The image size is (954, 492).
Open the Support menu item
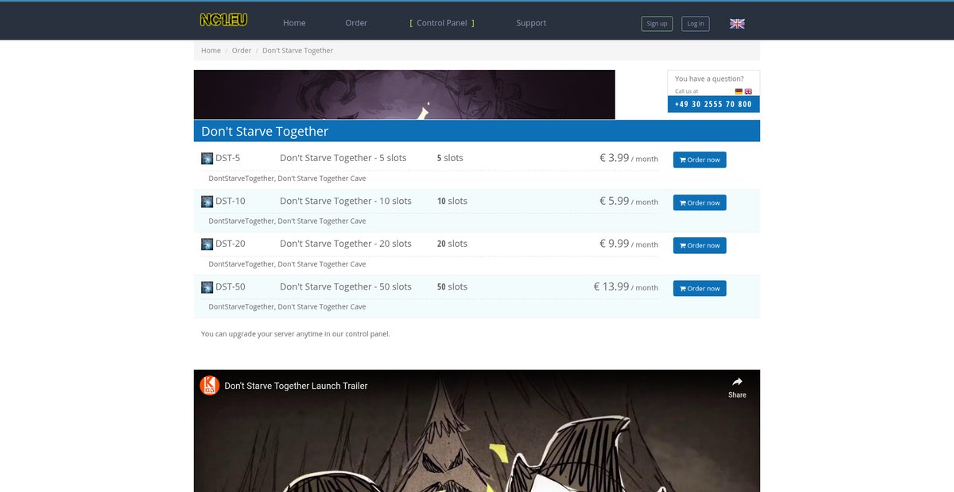531,23
